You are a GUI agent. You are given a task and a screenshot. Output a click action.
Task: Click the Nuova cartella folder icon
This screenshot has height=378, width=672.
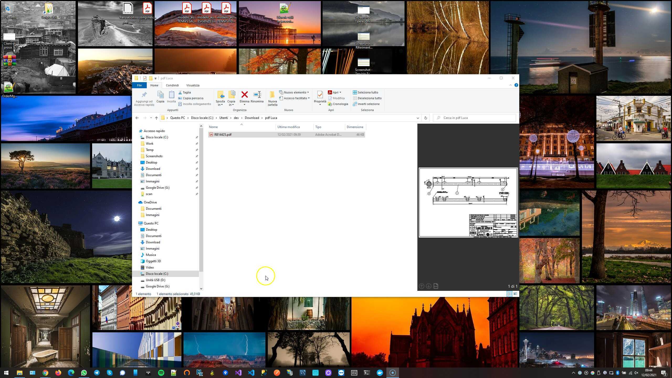272,95
